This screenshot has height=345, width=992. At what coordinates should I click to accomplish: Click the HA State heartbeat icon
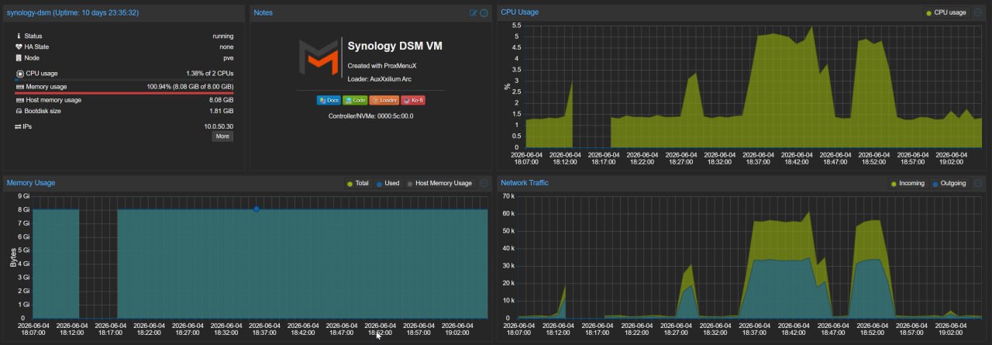(19, 47)
